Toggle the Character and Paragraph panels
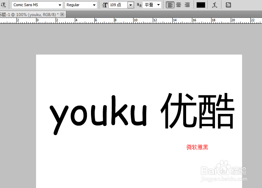Viewport: 262px width, 188px height. coord(228,5)
